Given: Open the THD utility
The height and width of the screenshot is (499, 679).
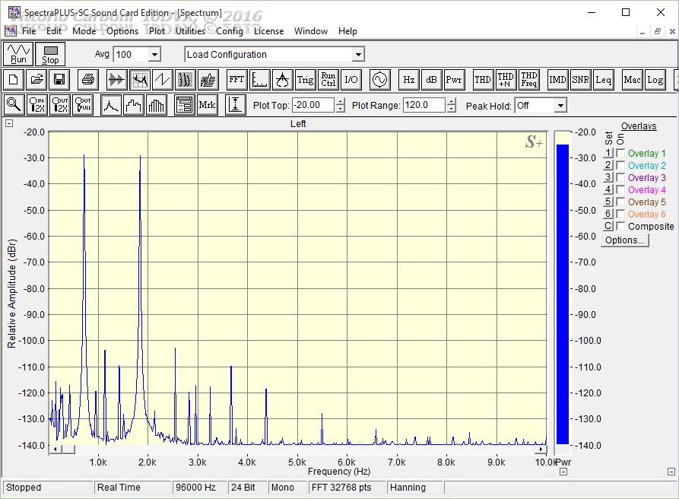Looking at the screenshot, I should pos(483,80).
